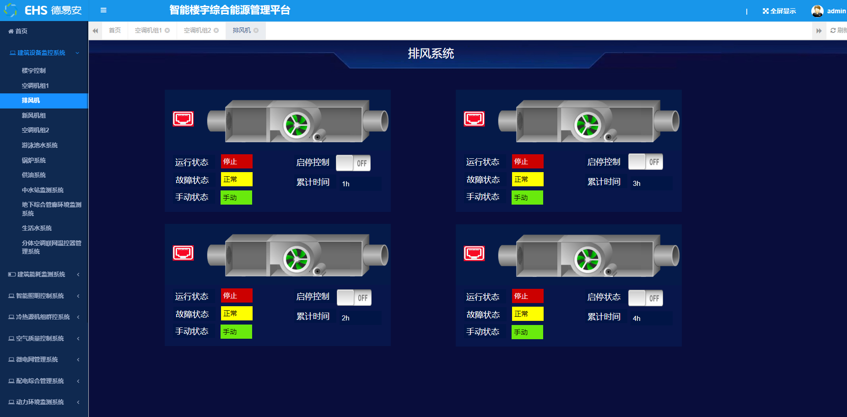Open 新风机组 in the sidebar

[x=34, y=115]
